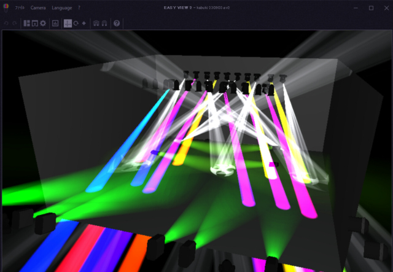The width and height of the screenshot is (393, 272).
Task: Click the undo arrow icon
Action: point(6,23)
